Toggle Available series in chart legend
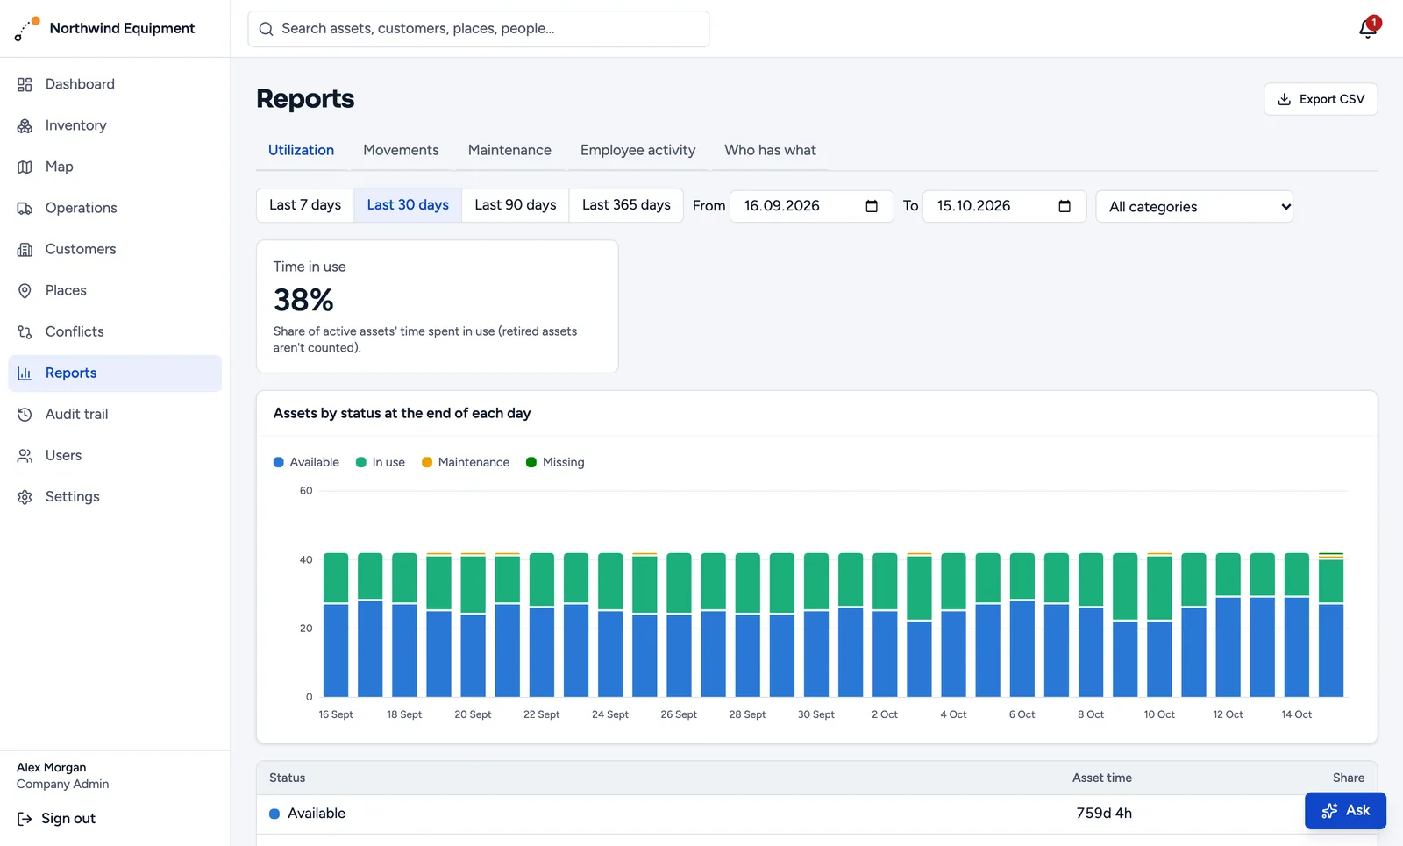1403x846 pixels. [x=306, y=462]
